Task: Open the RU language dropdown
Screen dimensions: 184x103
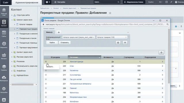Action: (161, 2)
